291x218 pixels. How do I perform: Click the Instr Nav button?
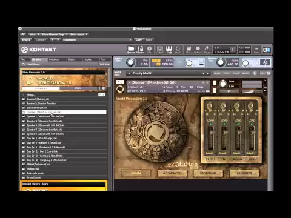[x=105, y=64]
